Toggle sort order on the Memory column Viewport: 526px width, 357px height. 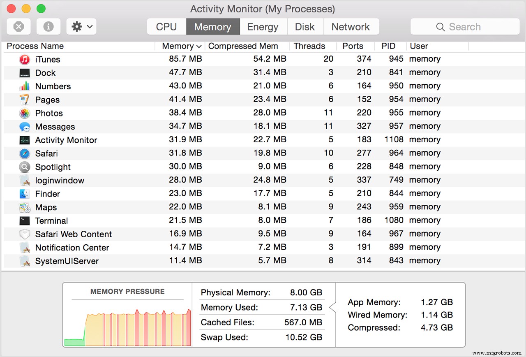[180, 46]
